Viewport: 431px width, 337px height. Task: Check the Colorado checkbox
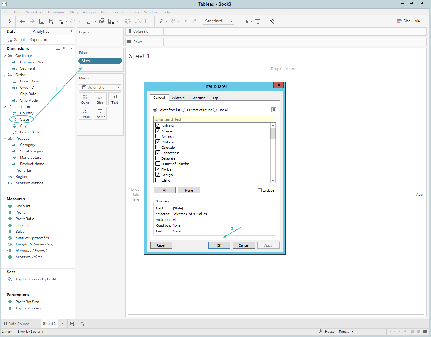pyautogui.click(x=158, y=147)
